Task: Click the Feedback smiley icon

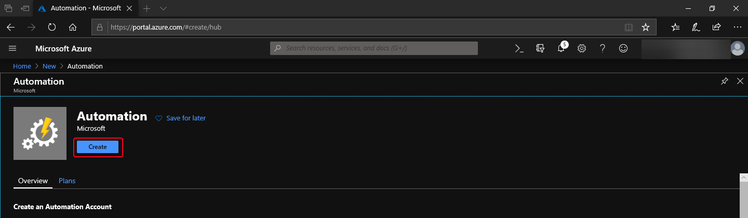Action: point(623,48)
